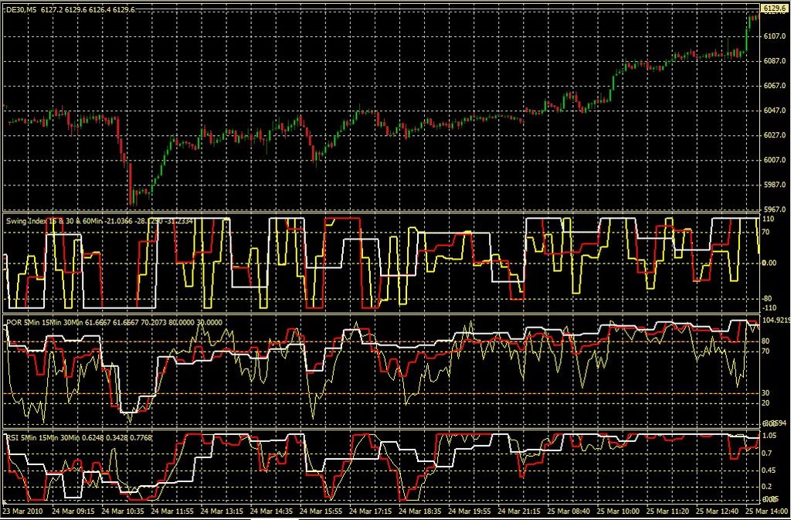The width and height of the screenshot is (791, 520).
Task: Click the 80 level in POR pane
Action: pos(766,342)
